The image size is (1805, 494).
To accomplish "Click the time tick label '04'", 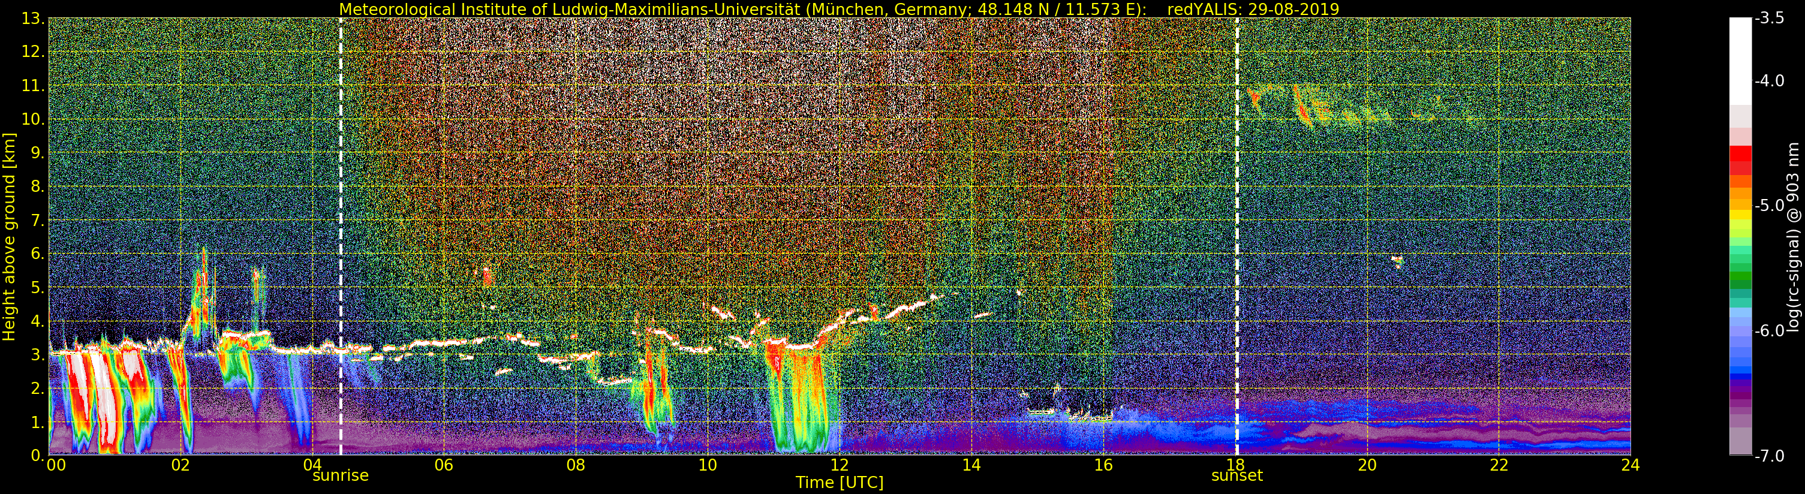I will click(x=312, y=465).
